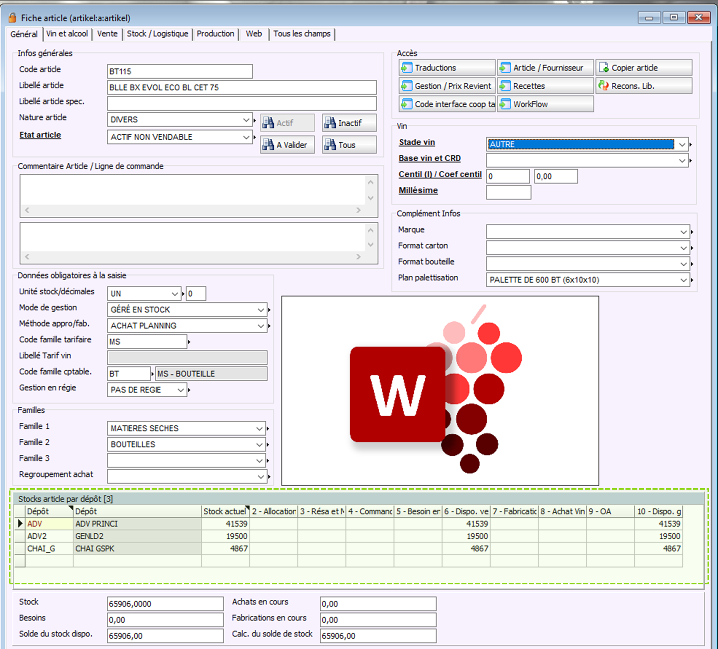Click the A Valider binoculars button
Viewport: 718px width, 649px height.
coord(287,144)
